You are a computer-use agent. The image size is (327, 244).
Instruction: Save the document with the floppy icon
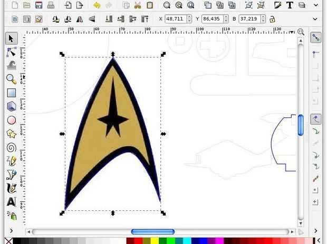coord(39,5)
